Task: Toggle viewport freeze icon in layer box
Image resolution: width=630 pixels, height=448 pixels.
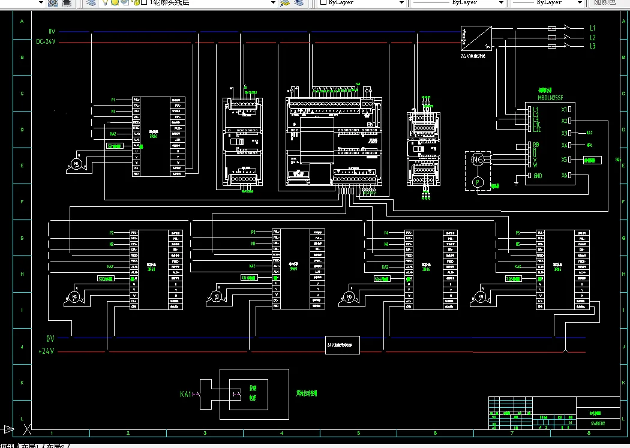Action: [x=125, y=2]
